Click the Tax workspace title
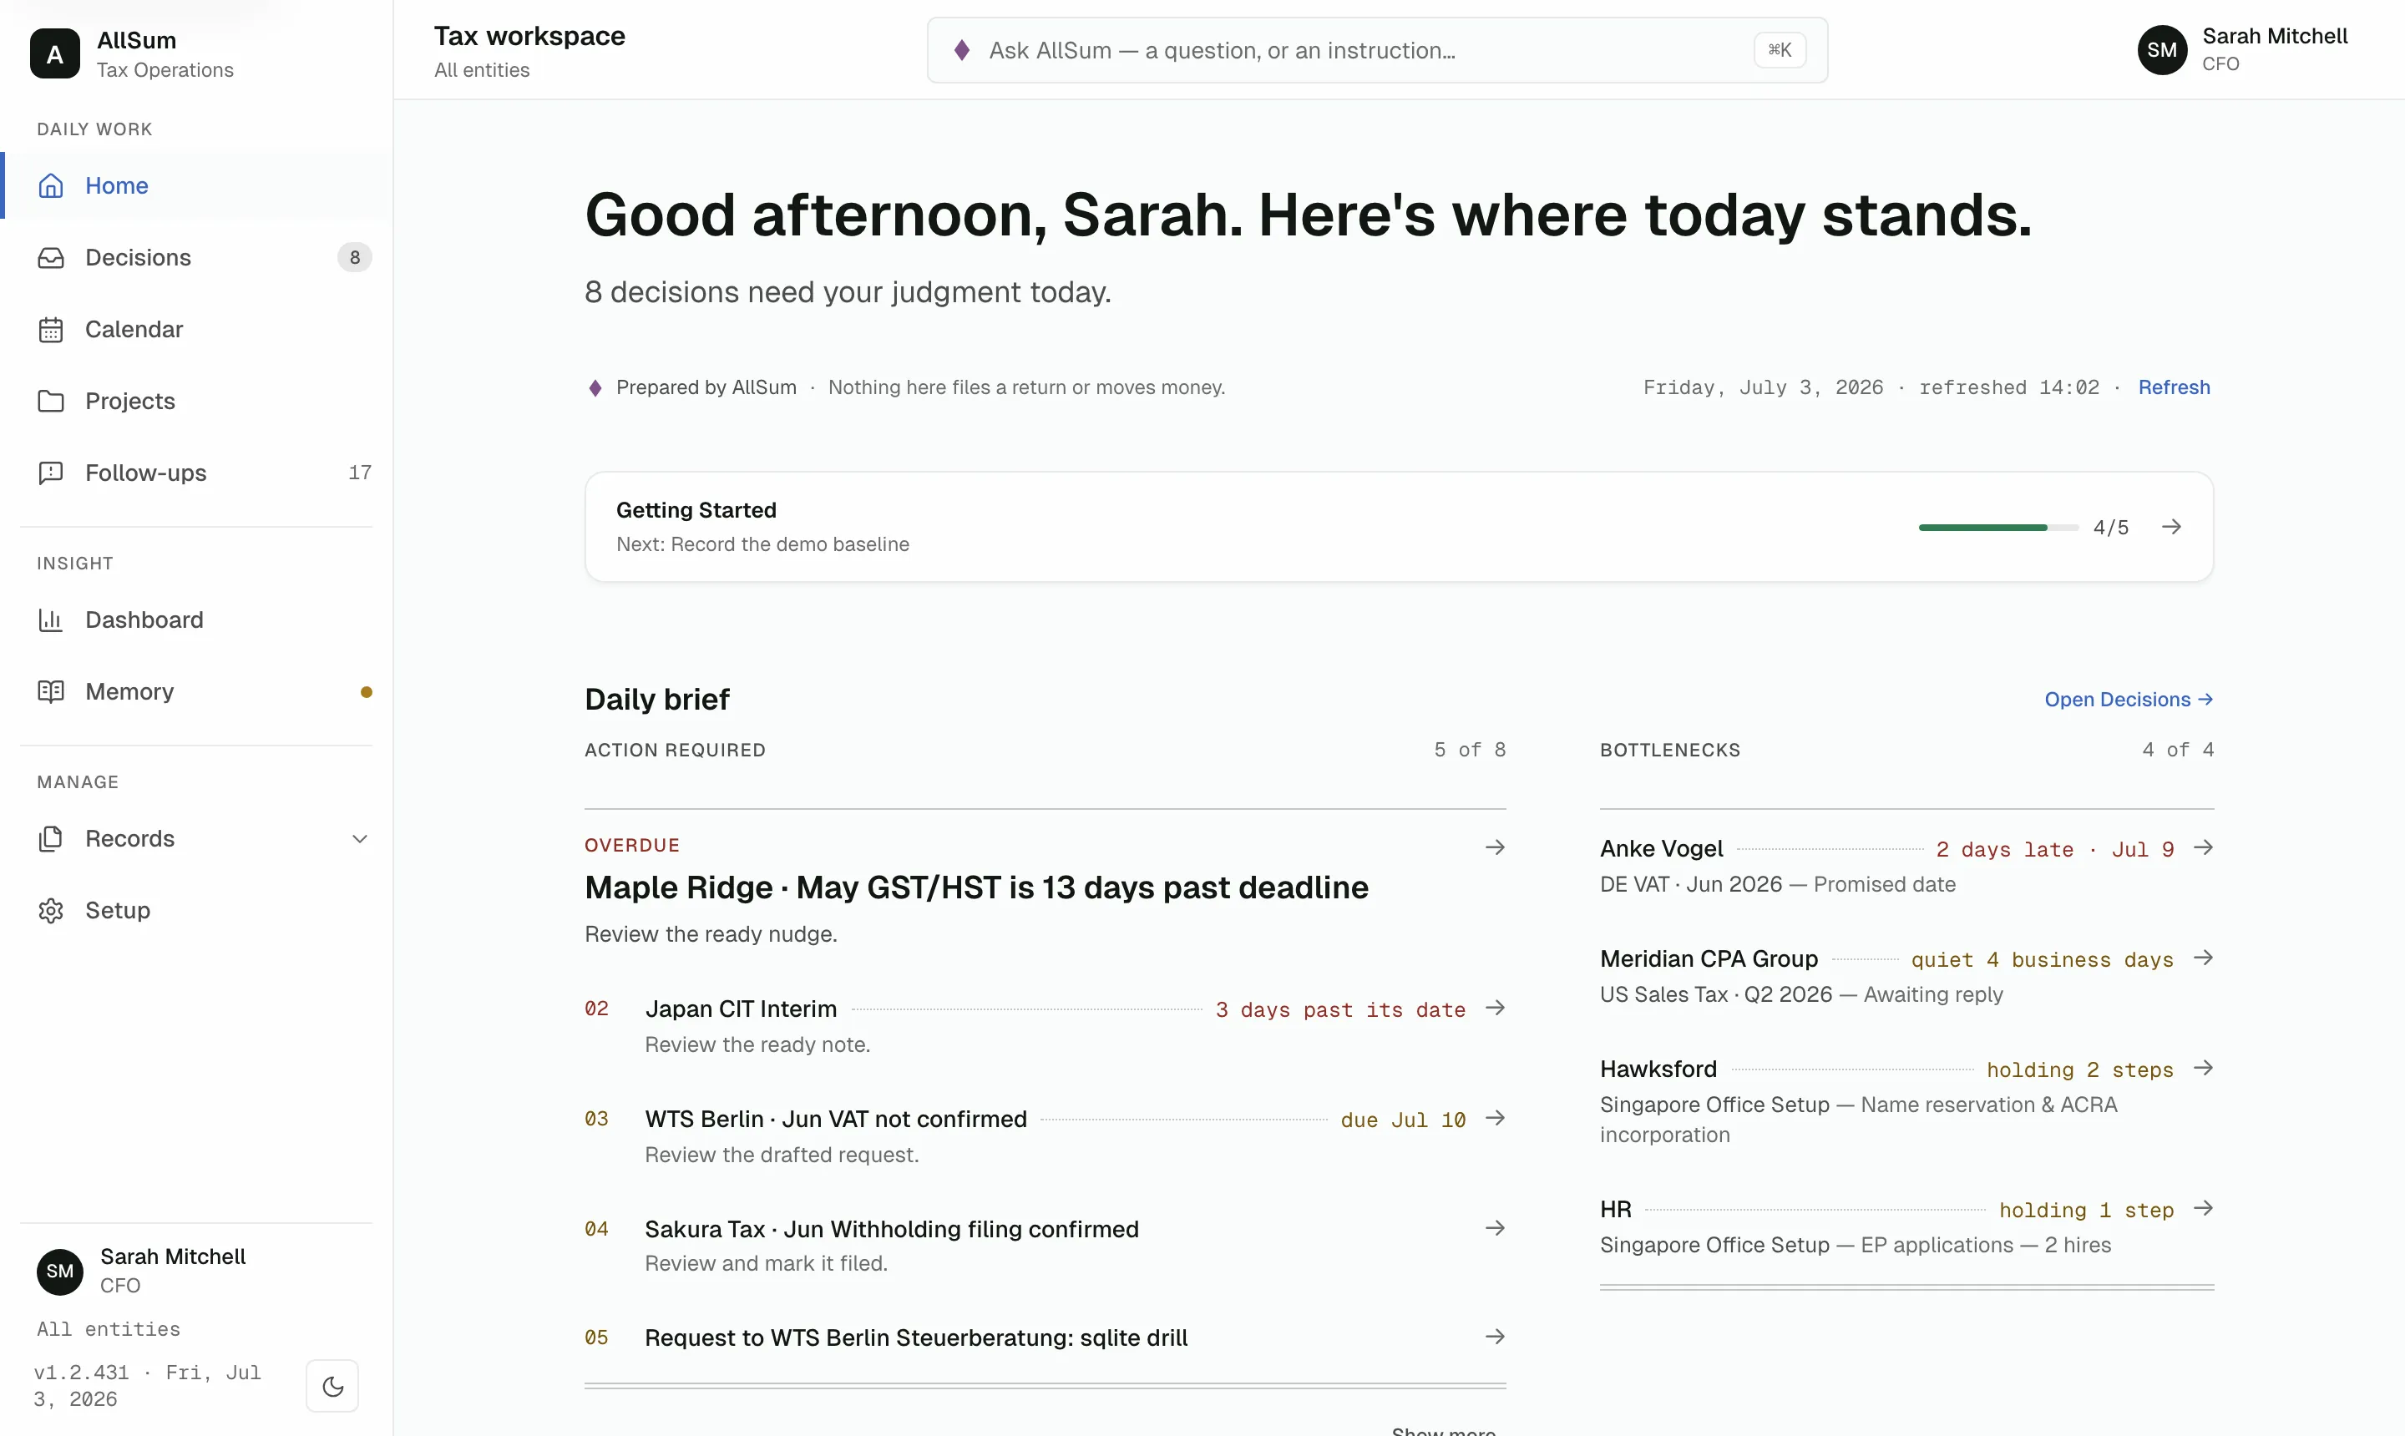Screen dimensions: 2405x1436 point(529,37)
